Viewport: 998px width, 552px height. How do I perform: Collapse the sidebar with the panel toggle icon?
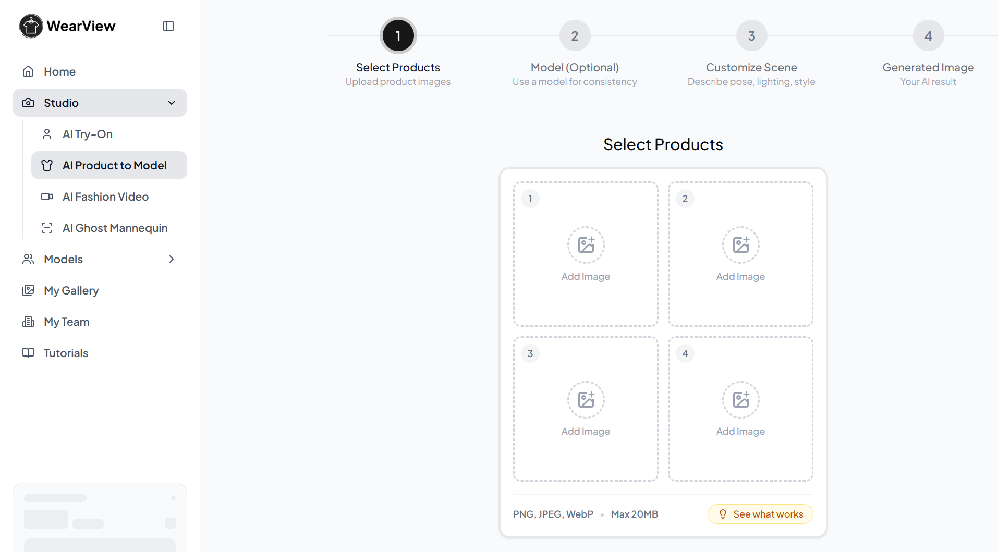click(168, 26)
